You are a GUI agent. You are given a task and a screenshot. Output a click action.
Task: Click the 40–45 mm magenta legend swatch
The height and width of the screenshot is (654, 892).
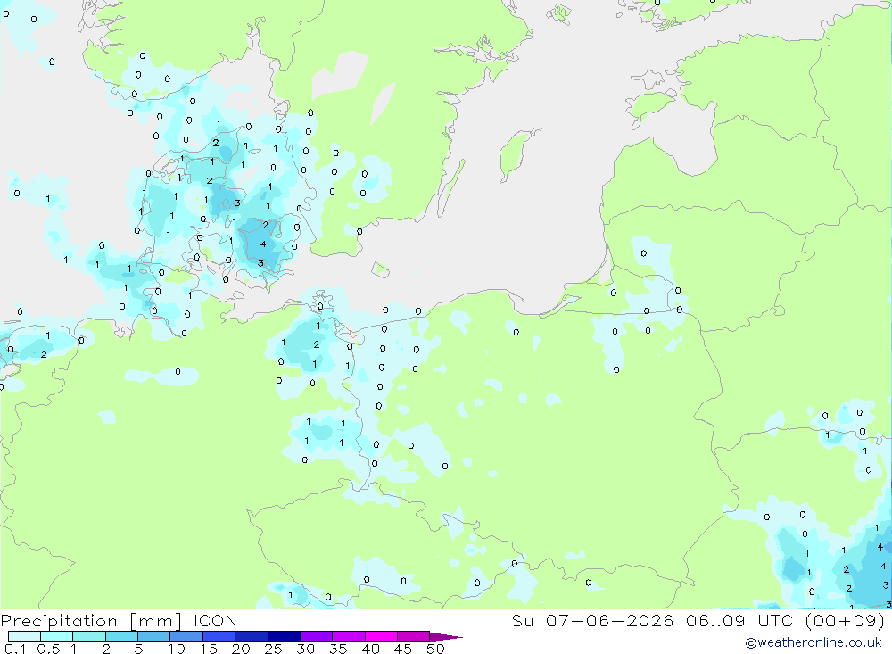point(381,636)
